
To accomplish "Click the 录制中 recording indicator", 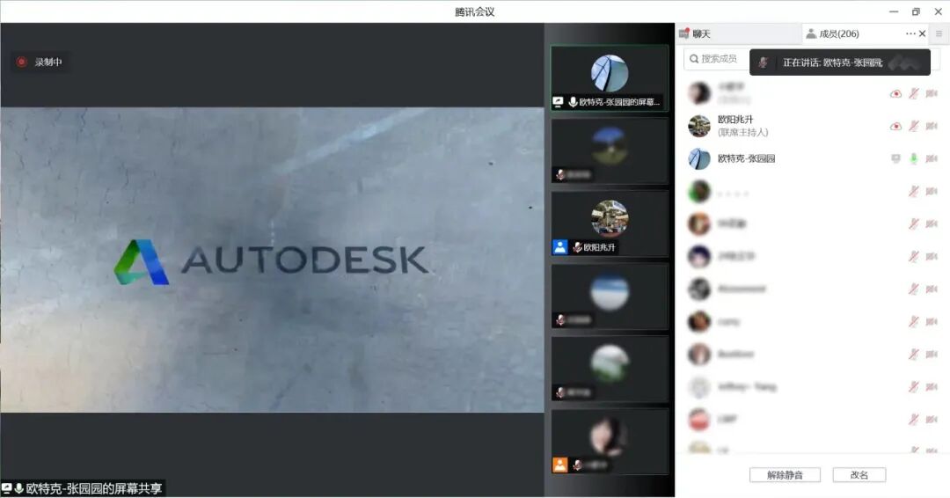I will point(40,62).
